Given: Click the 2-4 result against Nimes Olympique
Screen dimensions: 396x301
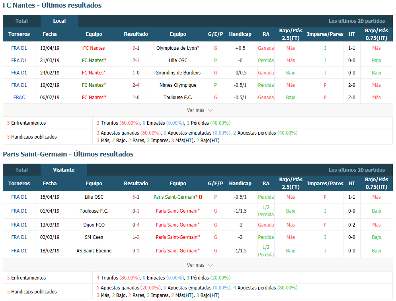Looking at the screenshot, I should pos(136,85).
